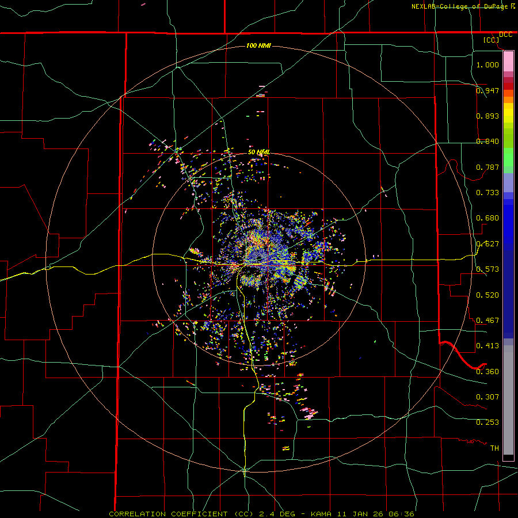Select the 0.680 legend value
The width and height of the screenshot is (518, 518).
[x=487, y=218]
